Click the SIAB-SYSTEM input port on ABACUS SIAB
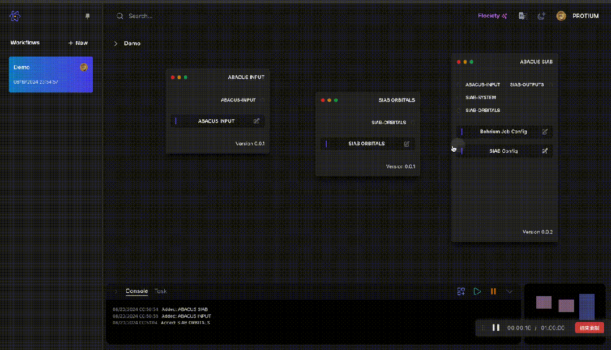Screen dimensions: 611x350 click(459, 97)
